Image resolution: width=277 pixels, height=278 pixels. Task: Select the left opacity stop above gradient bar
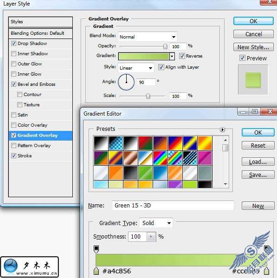(x=96, y=249)
